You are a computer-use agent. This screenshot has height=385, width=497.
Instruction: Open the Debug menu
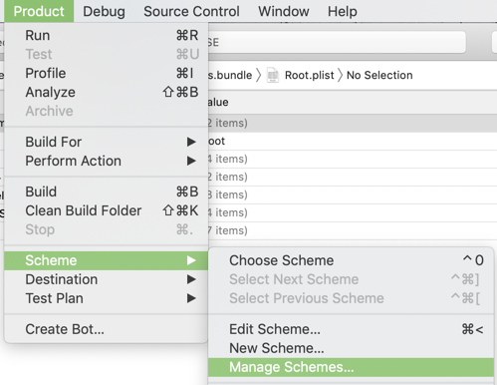(104, 11)
